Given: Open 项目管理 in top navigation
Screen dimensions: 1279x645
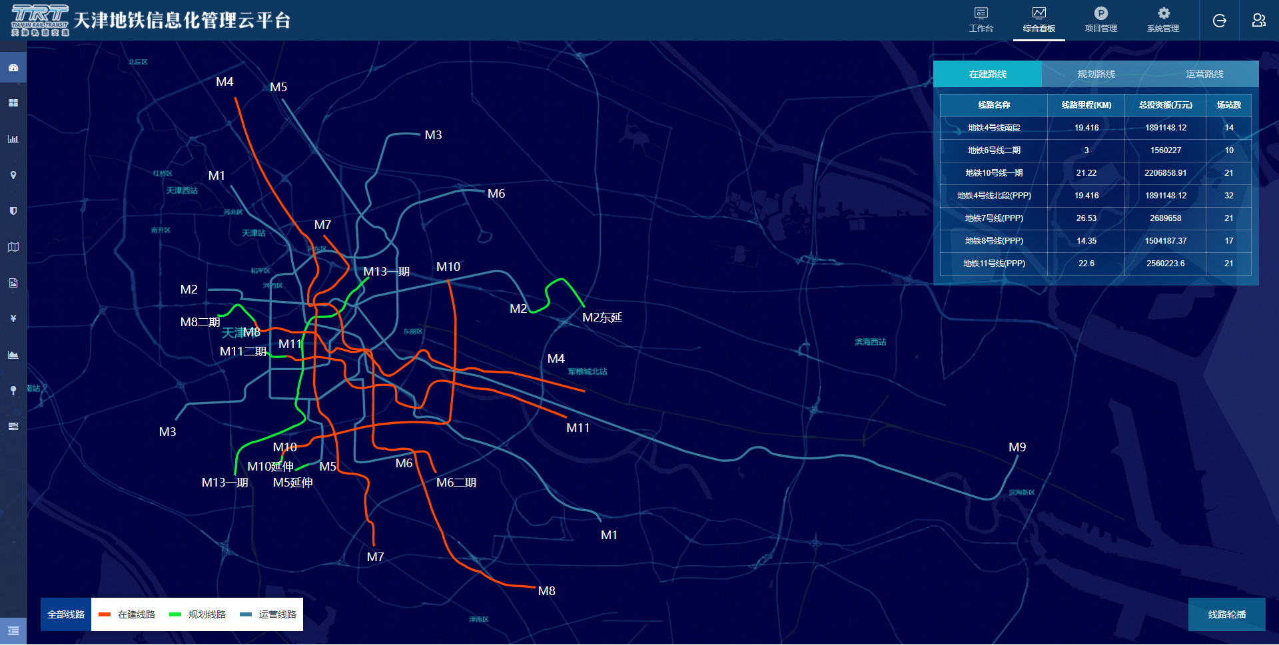Looking at the screenshot, I should point(1101,21).
